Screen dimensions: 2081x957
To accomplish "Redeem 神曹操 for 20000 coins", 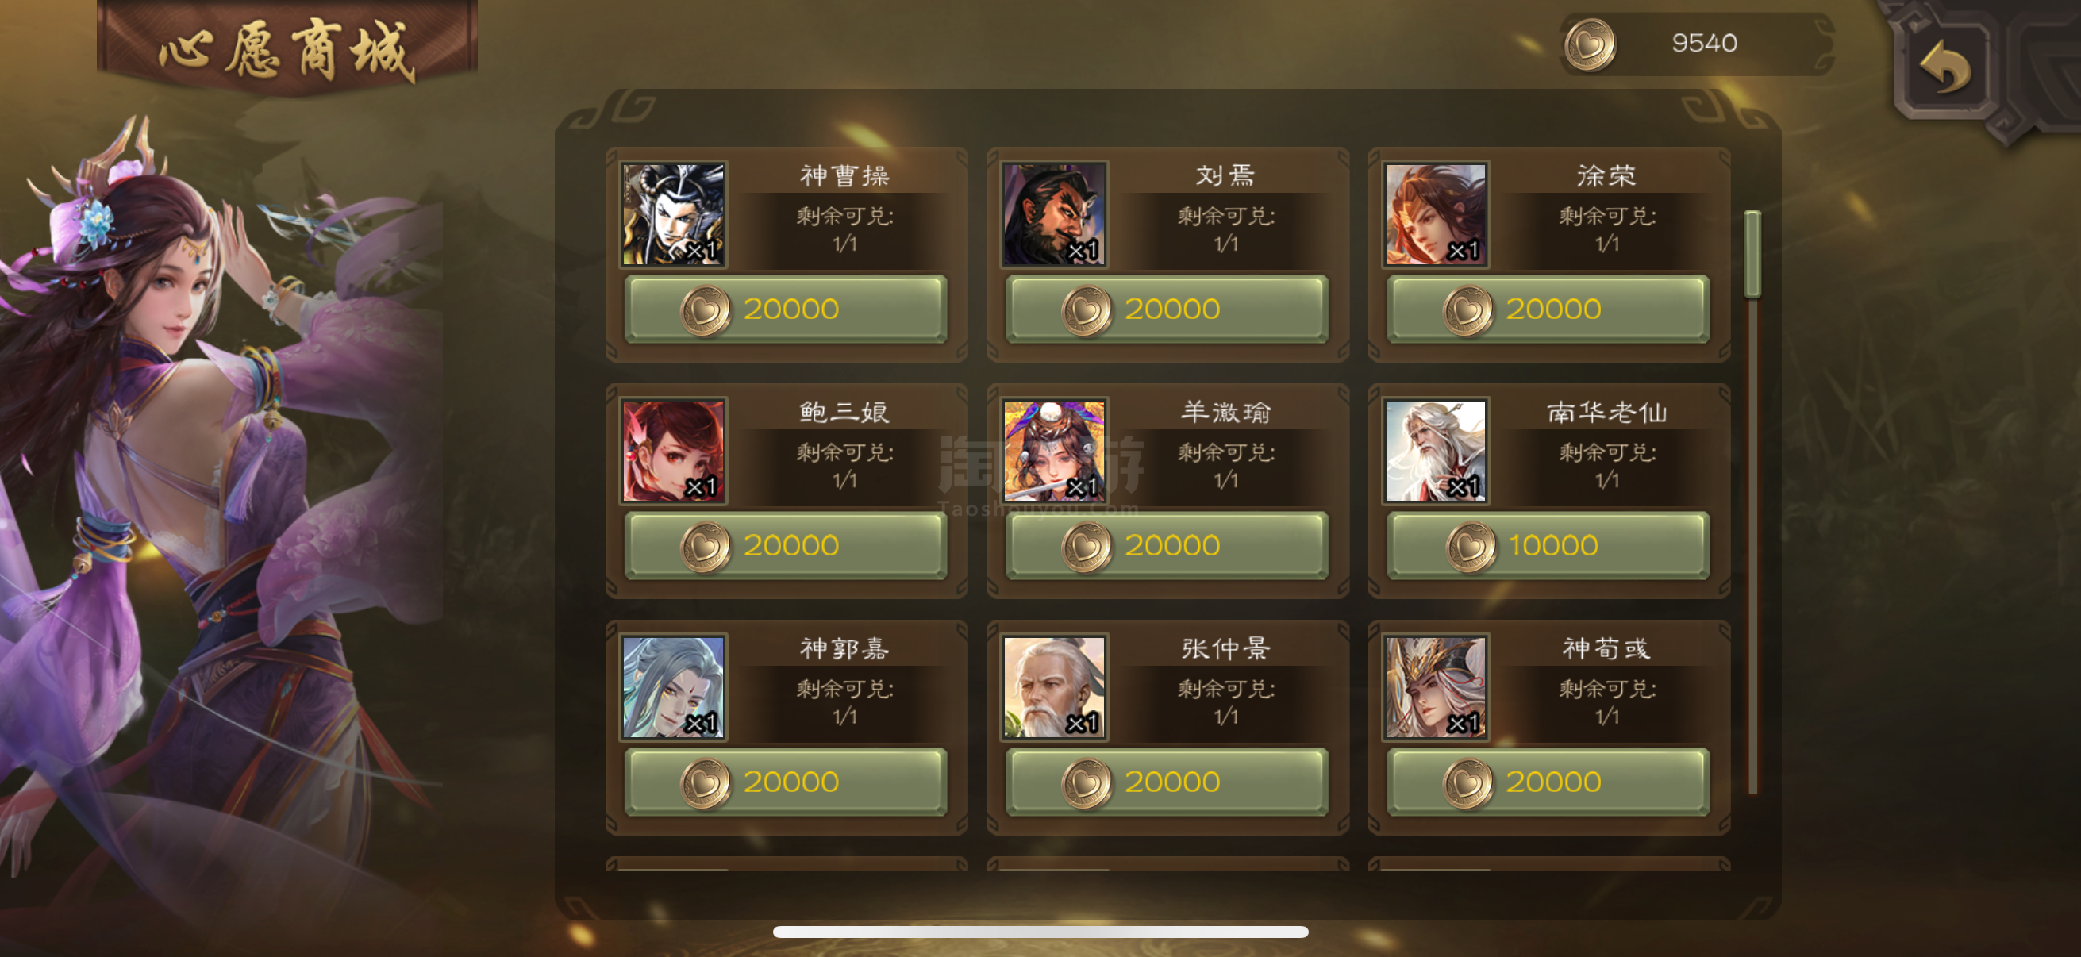I will point(786,309).
